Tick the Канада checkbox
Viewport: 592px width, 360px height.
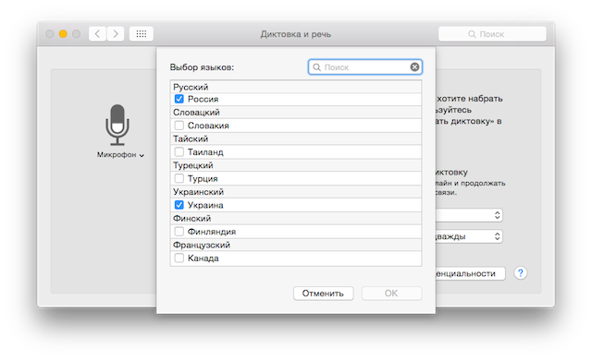179,258
